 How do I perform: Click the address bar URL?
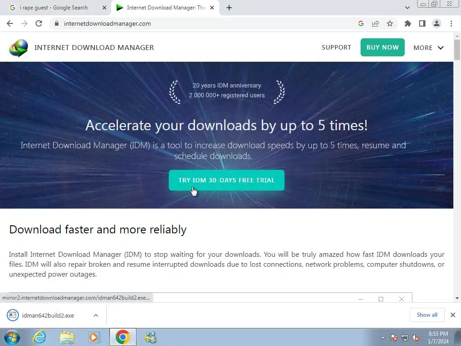click(x=107, y=23)
